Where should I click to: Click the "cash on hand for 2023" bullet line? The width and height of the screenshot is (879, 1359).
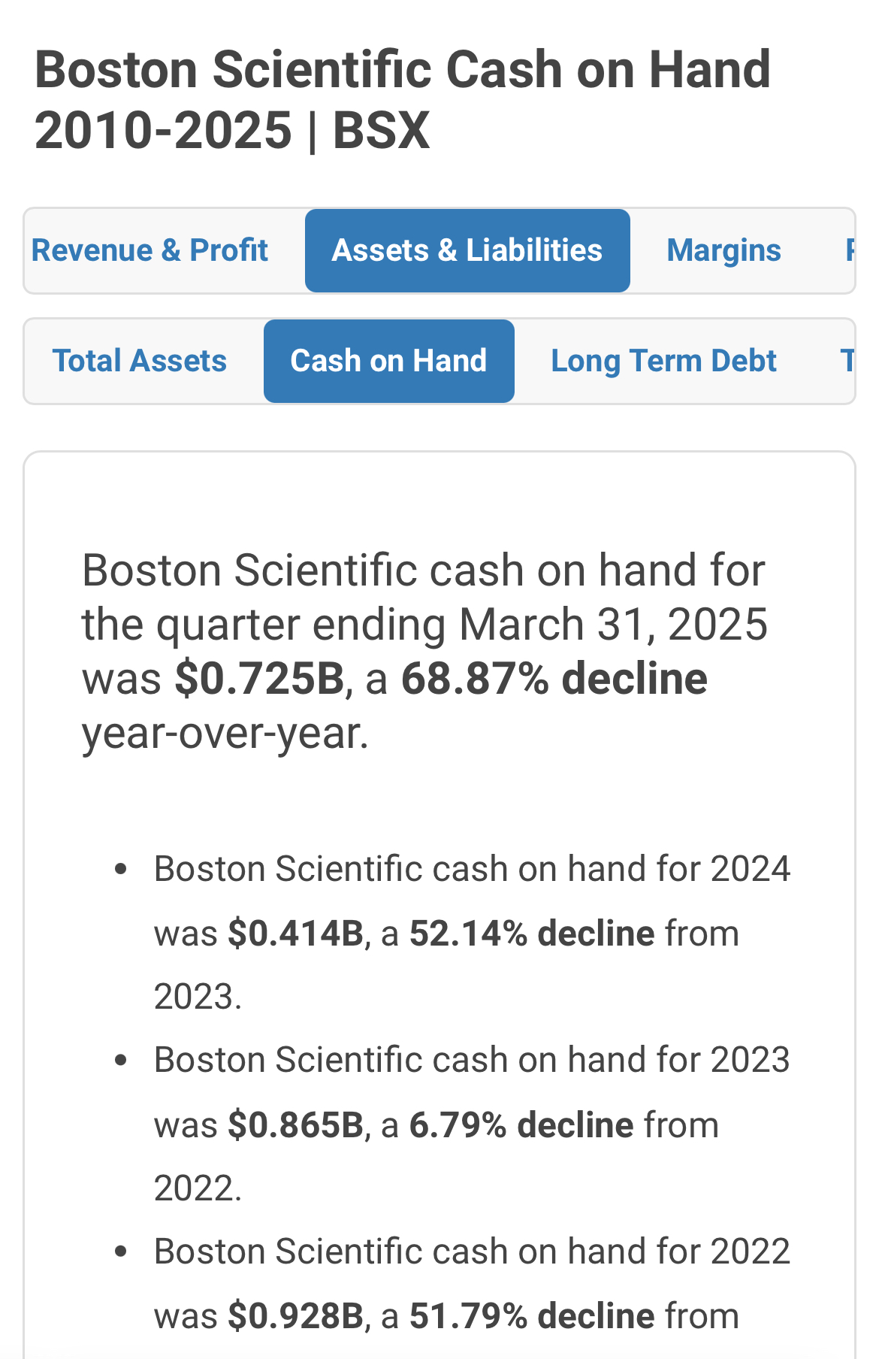[472, 1060]
